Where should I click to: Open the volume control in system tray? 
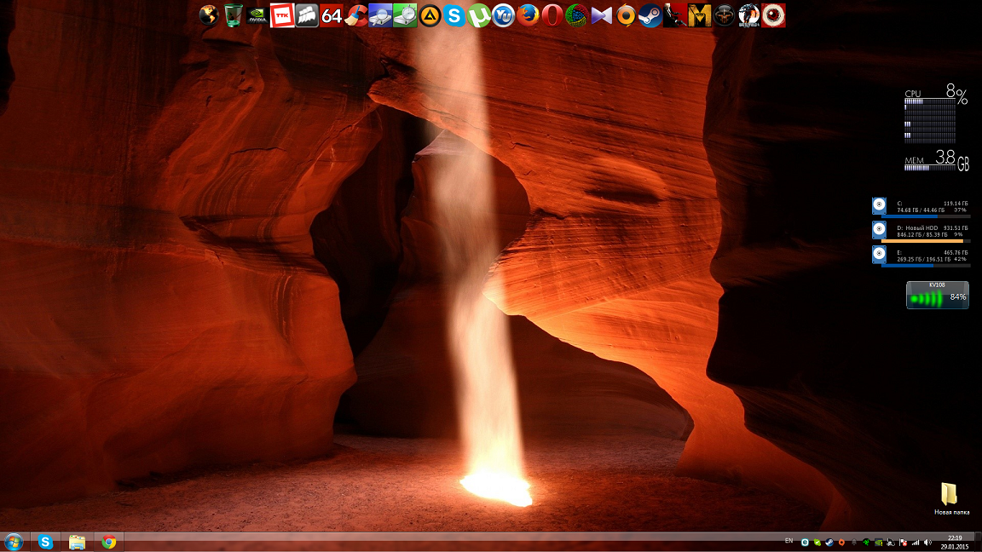click(x=927, y=542)
